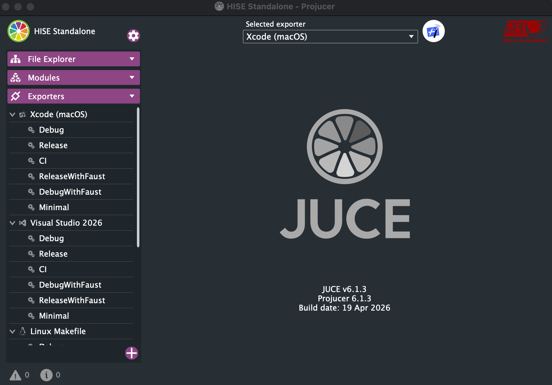The width and height of the screenshot is (552, 385).
Task: Click gear icon beside Xcode Debug configuration
Action: tap(31, 130)
